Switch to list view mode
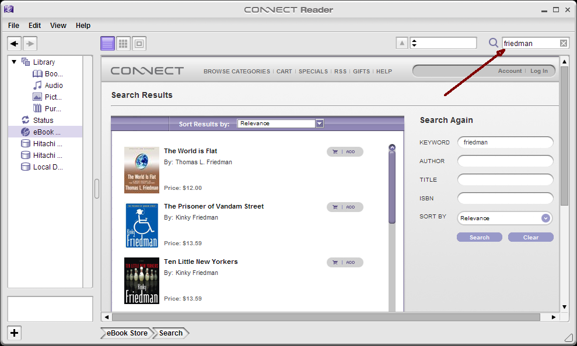Viewport: 577px width, 346px height. tap(107, 43)
